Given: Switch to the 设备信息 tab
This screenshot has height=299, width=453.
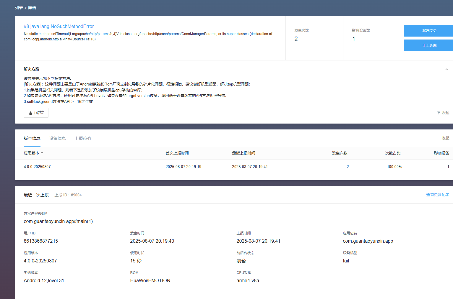Looking at the screenshot, I should tap(57, 138).
